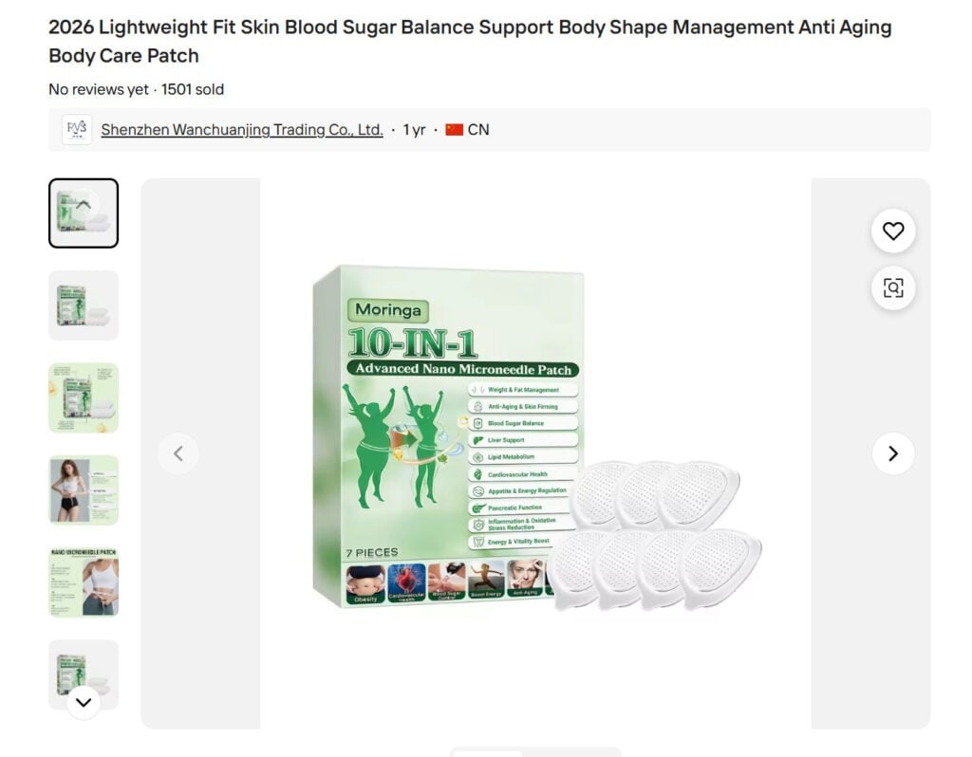
Task: Click the seller '1 yr' badge
Action: pyautogui.click(x=414, y=129)
